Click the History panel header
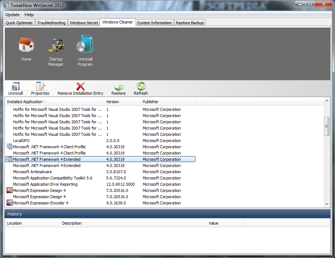The image size is (335, 258). (167, 214)
